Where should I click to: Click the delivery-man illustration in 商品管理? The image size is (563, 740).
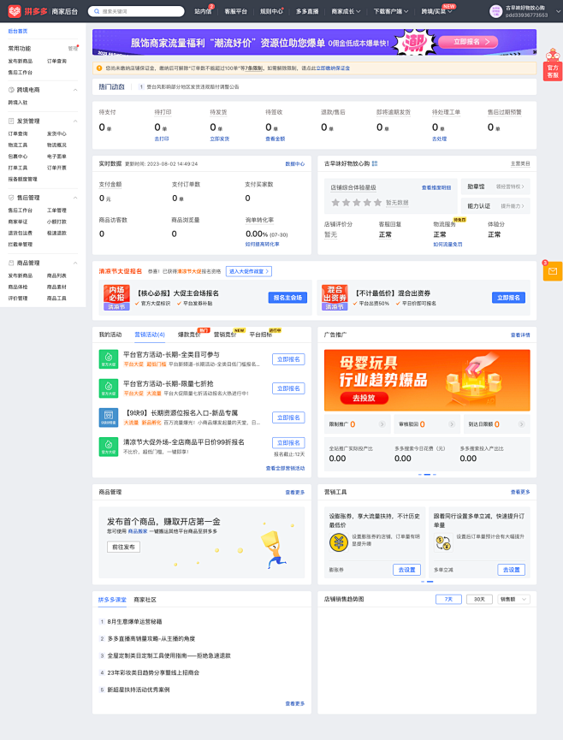coord(274,550)
